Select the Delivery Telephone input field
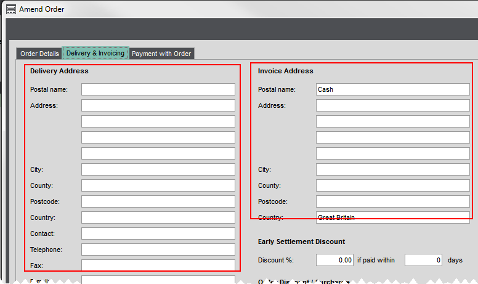The image size is (478, 284). tap(158, 250)
